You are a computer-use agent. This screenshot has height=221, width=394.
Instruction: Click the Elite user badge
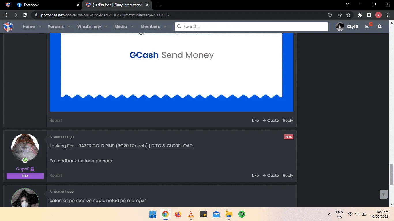[25, 176]
